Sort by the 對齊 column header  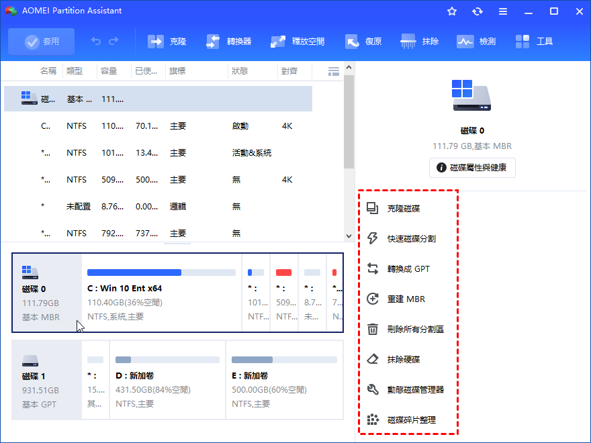tap(289, 71)
